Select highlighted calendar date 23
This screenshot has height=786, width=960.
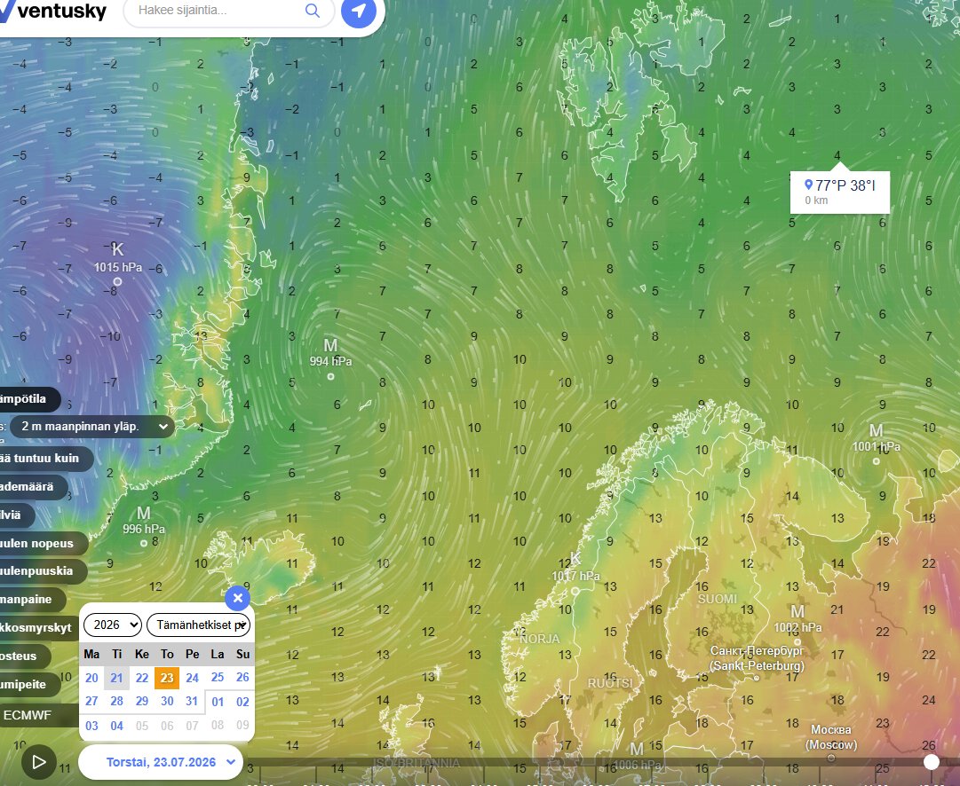click(x=167, y=678)
